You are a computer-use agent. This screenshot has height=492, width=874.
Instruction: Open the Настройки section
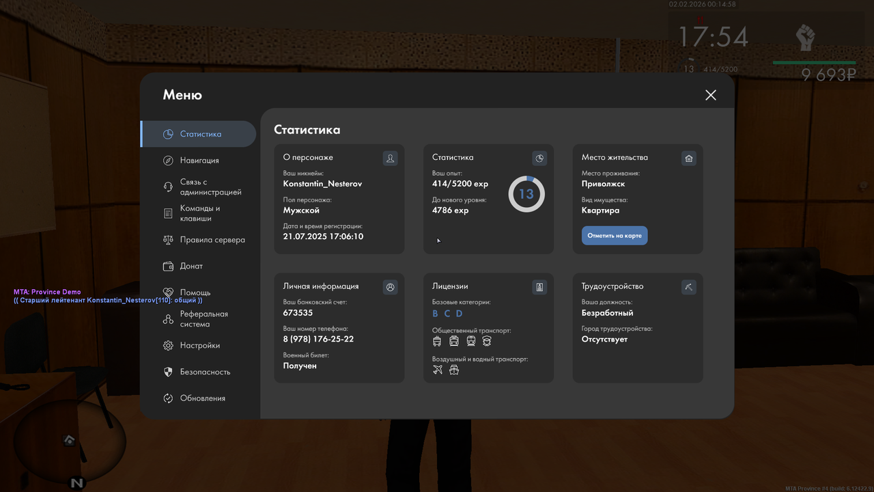pyautogui.click(x=199, y=346)
